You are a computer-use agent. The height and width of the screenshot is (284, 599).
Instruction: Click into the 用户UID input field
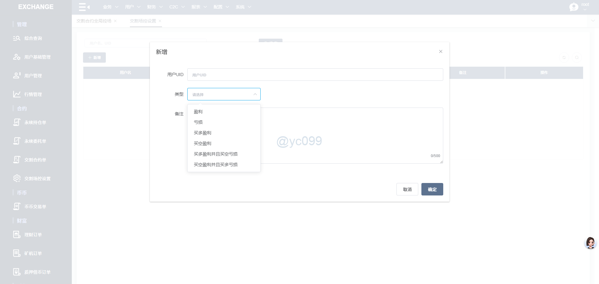pos(315,75)
